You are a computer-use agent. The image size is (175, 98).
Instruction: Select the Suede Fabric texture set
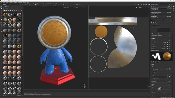(154, 16)
